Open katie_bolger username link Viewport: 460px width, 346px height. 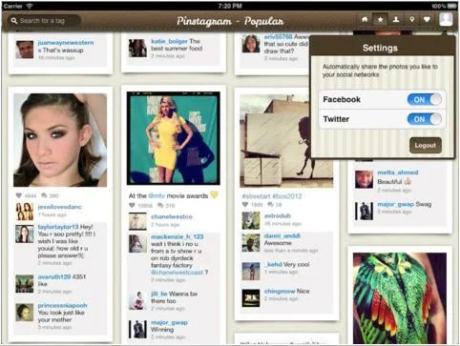(x=169, y=41)
